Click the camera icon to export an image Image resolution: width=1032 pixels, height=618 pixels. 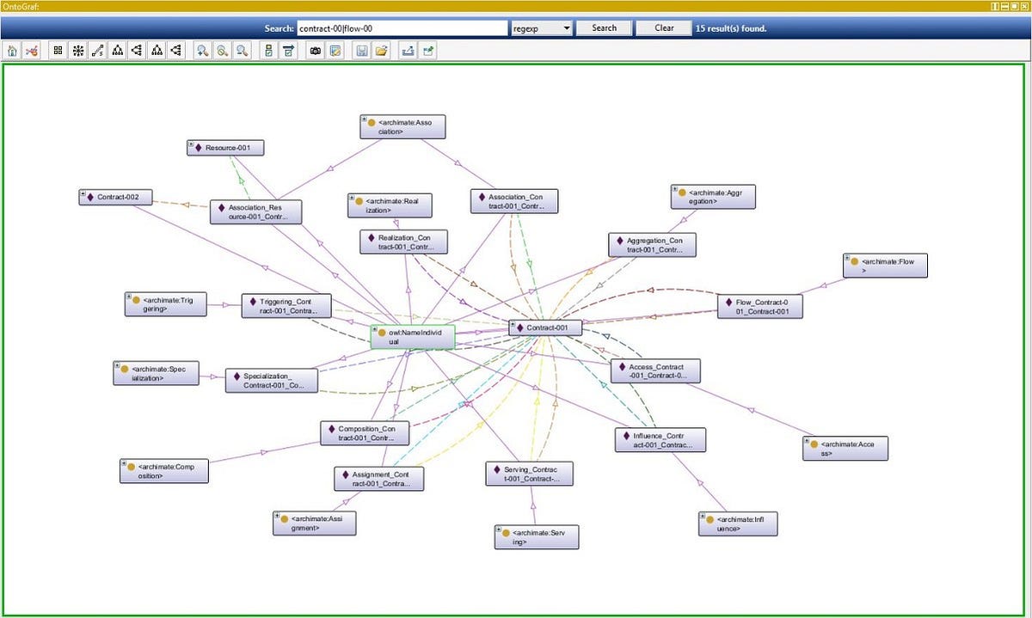coord(316,50)
